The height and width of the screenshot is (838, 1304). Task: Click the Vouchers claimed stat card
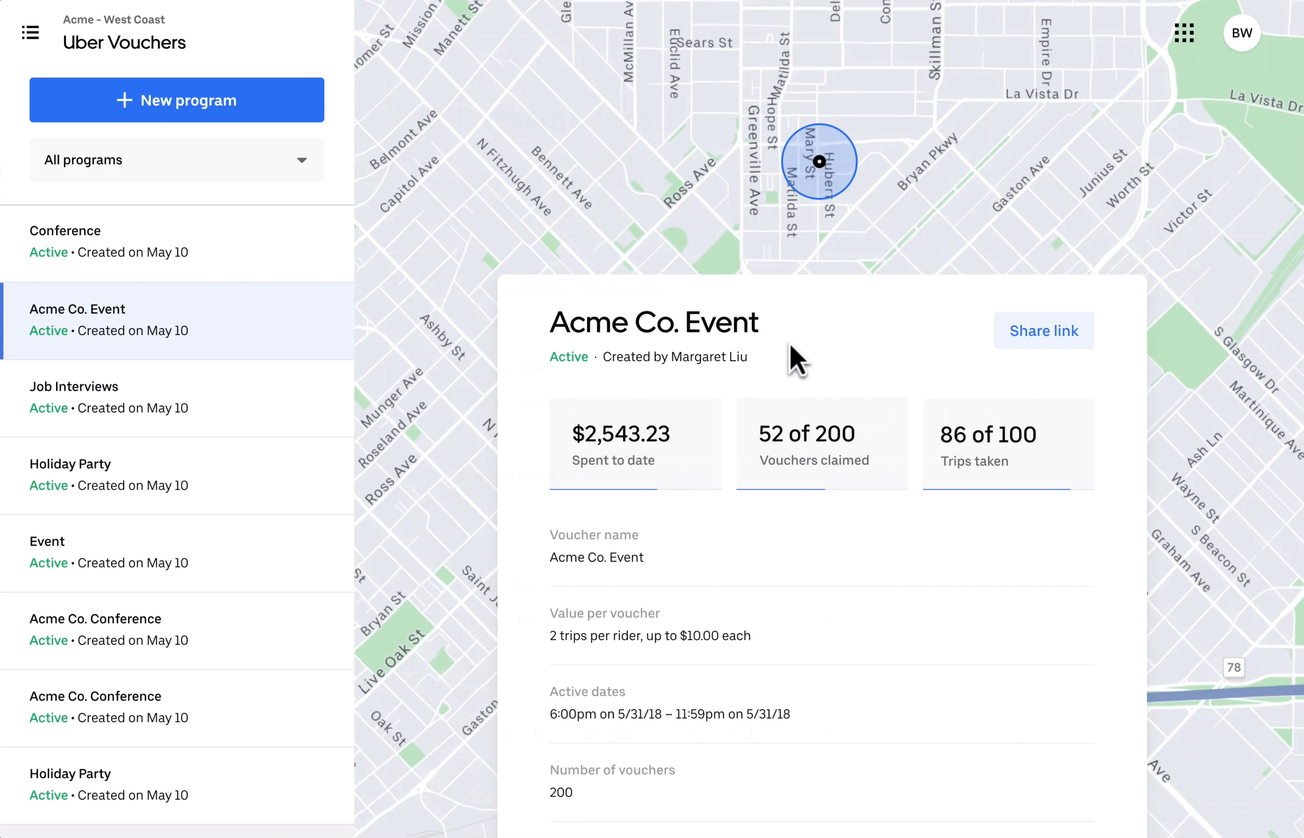[822, 444]
